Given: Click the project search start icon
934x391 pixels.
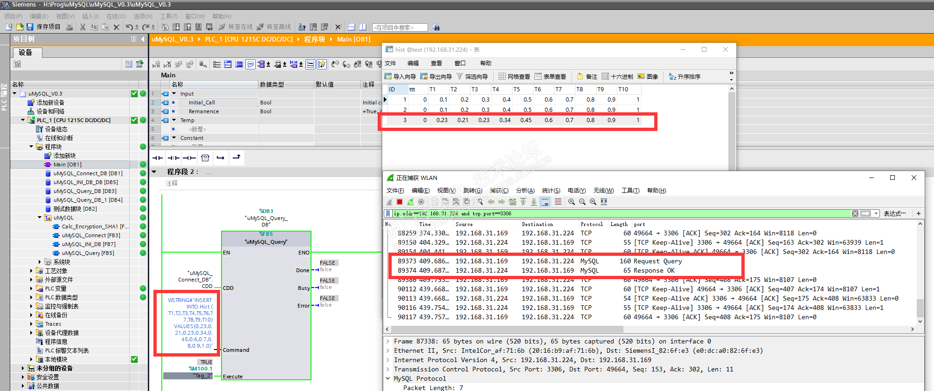Looking at the screenshot, I should click(x=436, y=27).
